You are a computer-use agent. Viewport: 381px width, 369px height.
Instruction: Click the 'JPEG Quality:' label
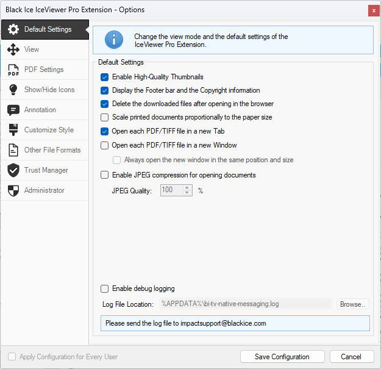(132, 191)
